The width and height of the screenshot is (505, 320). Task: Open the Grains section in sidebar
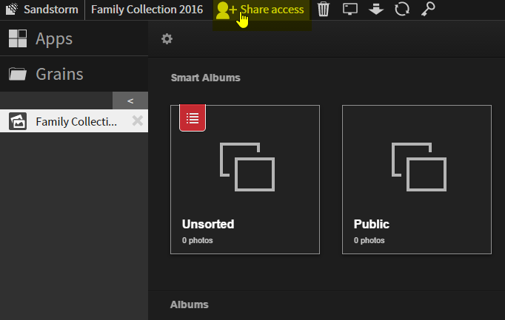coord(59,74)
